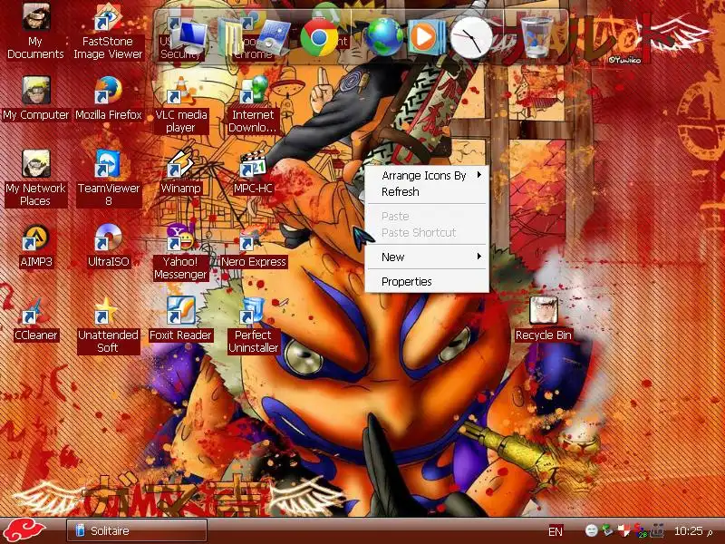This screenshot has width=725, height=544.
Task: Click the globe icon in the dock
Action: click(383, 37)
